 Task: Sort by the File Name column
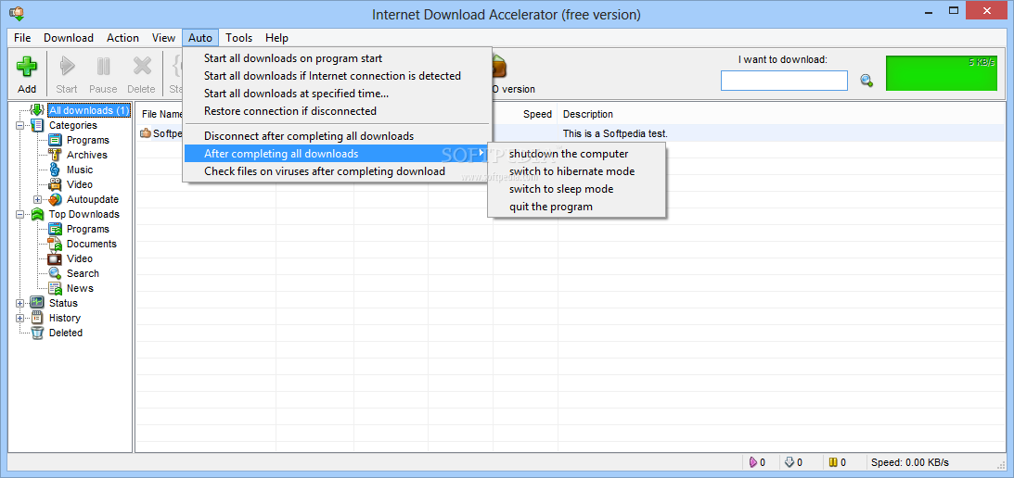tap(160, 114)
